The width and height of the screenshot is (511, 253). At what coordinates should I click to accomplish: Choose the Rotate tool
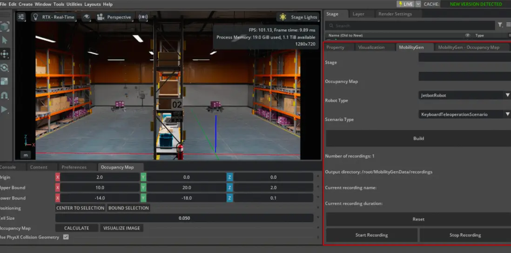[x=5, y=68]
